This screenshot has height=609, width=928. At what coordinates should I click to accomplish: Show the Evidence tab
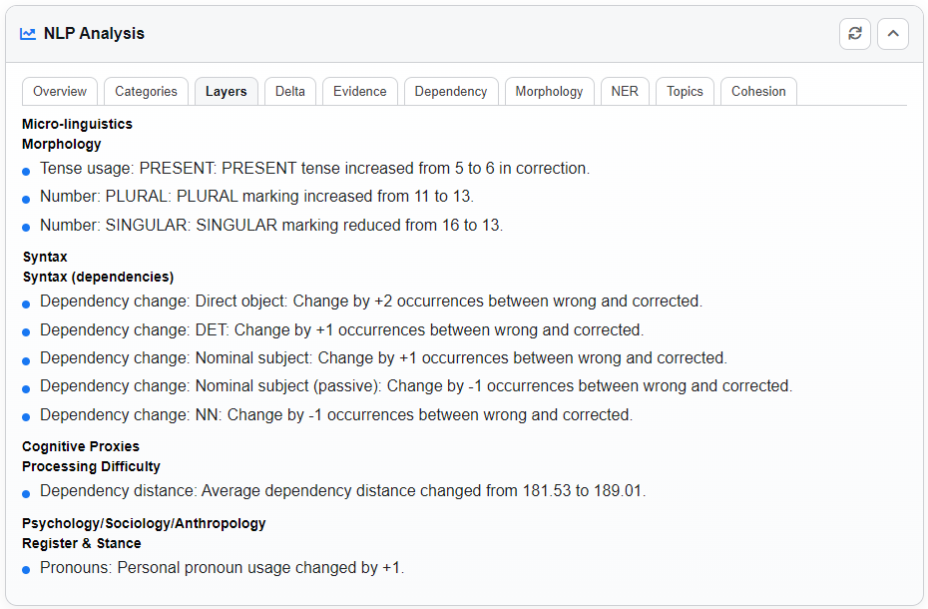coord(360,91)
